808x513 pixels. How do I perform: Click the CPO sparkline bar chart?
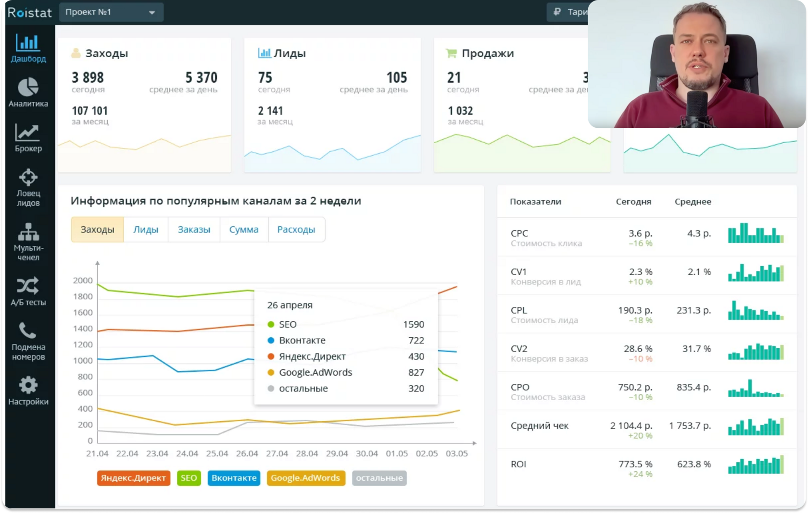coord(756,388)
